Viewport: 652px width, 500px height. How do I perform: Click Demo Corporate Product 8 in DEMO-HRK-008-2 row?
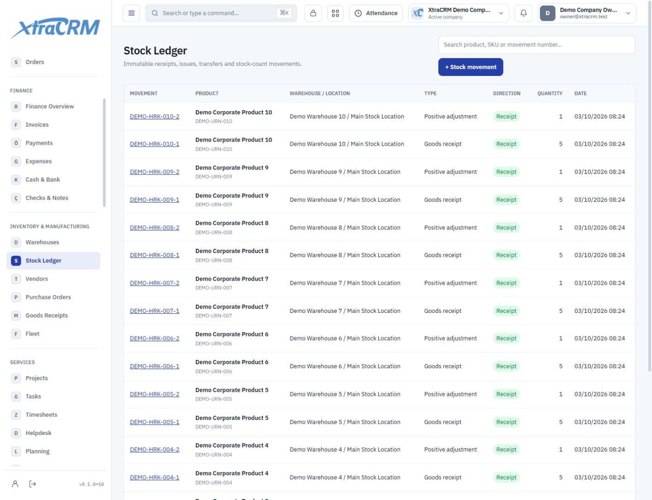point(232,223)
